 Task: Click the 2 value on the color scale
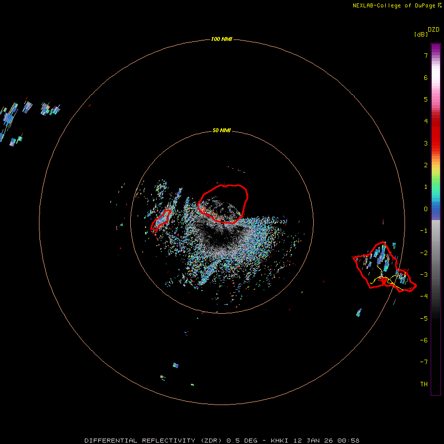pos(426,165)
